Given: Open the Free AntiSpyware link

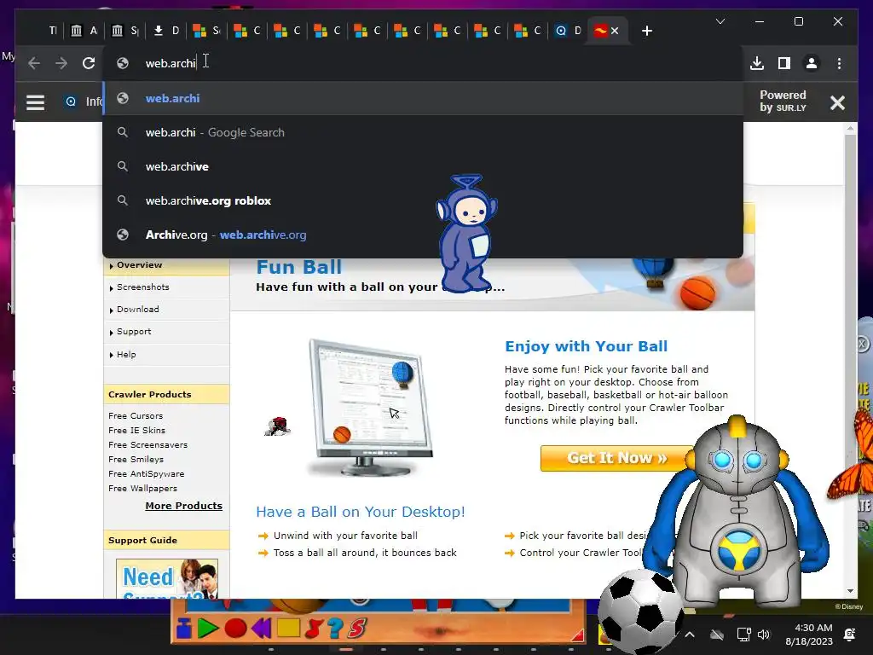Looking at the screenshot, I should 146,474.
